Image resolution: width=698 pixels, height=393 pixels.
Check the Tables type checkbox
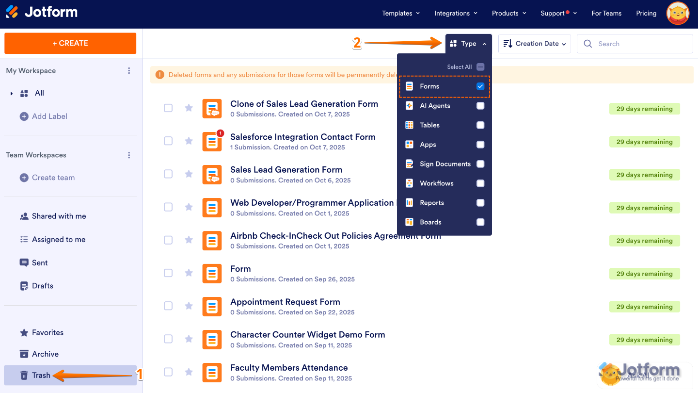tap(480, 125)
